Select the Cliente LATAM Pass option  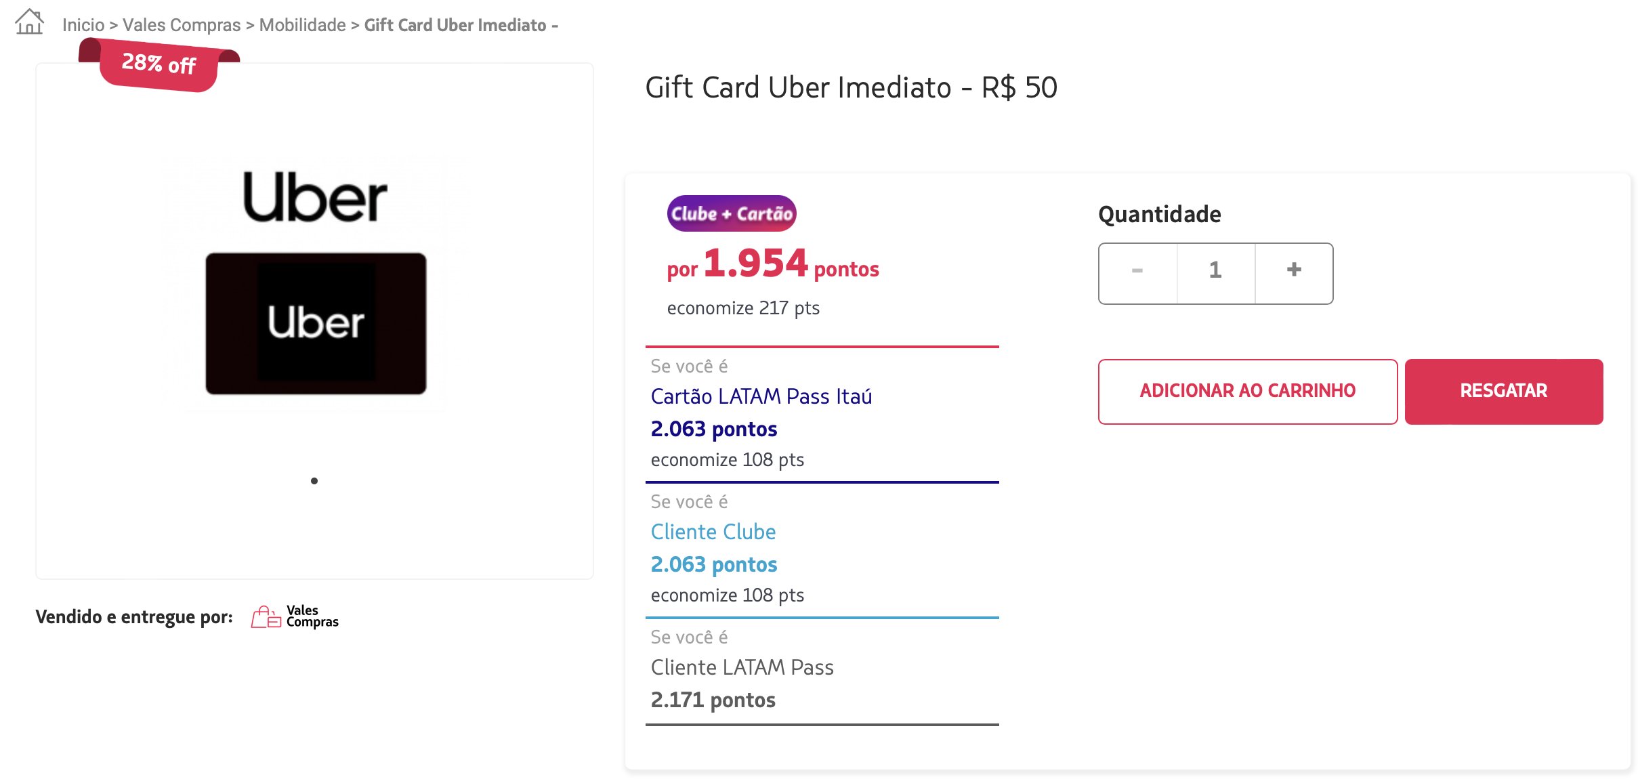click(742, 667)
